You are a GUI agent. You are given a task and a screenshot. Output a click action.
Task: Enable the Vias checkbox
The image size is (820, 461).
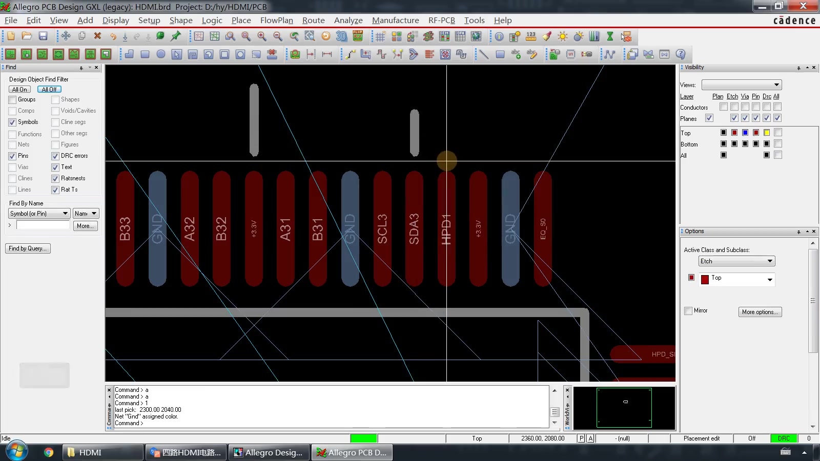click(x=12, y=167)
